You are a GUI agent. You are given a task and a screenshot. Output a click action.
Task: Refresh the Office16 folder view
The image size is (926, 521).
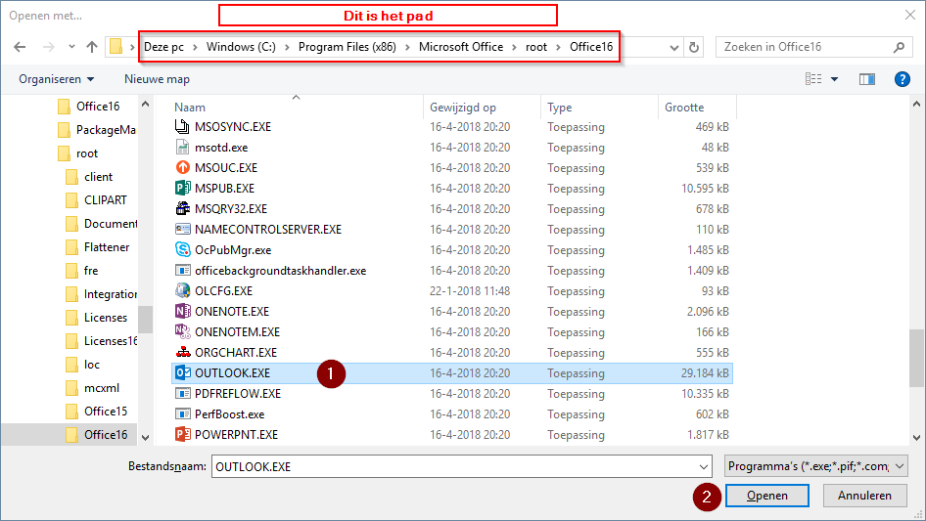click(694, 47)
